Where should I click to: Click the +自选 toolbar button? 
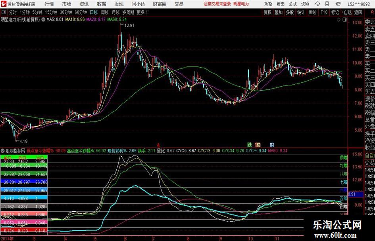[x=346, y=12]
